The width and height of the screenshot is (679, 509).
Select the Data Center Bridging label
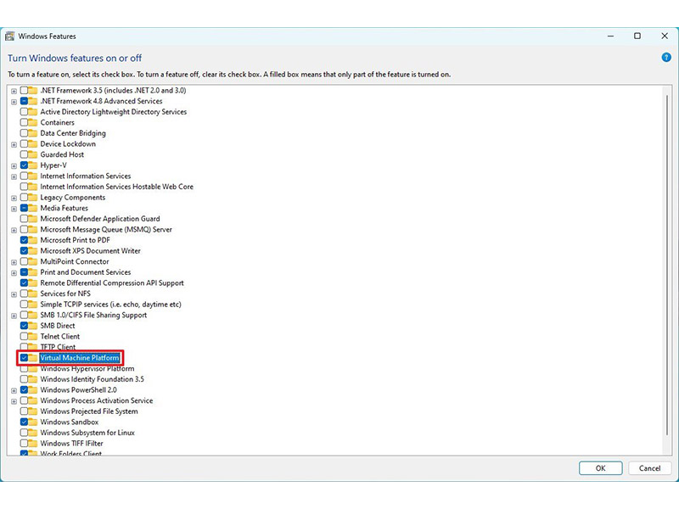tap(73, 133)
